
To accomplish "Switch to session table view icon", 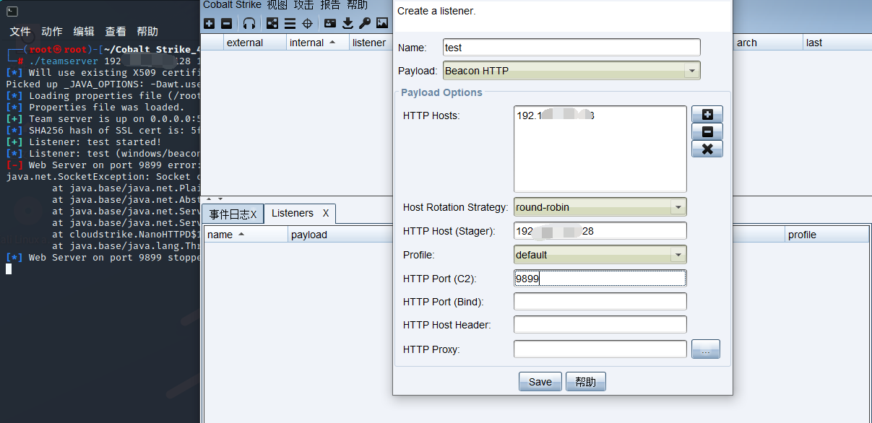I will click(x=290, y=23).
